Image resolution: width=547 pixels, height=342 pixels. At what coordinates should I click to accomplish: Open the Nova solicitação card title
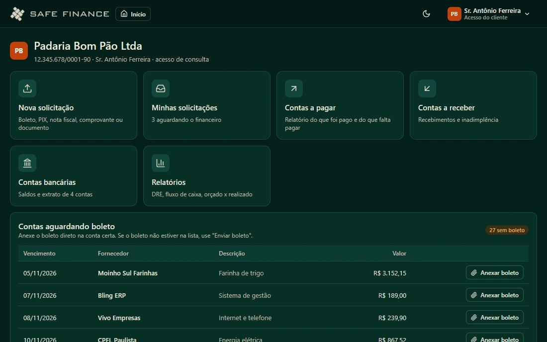pyautogui.click(x=46, y=108)
